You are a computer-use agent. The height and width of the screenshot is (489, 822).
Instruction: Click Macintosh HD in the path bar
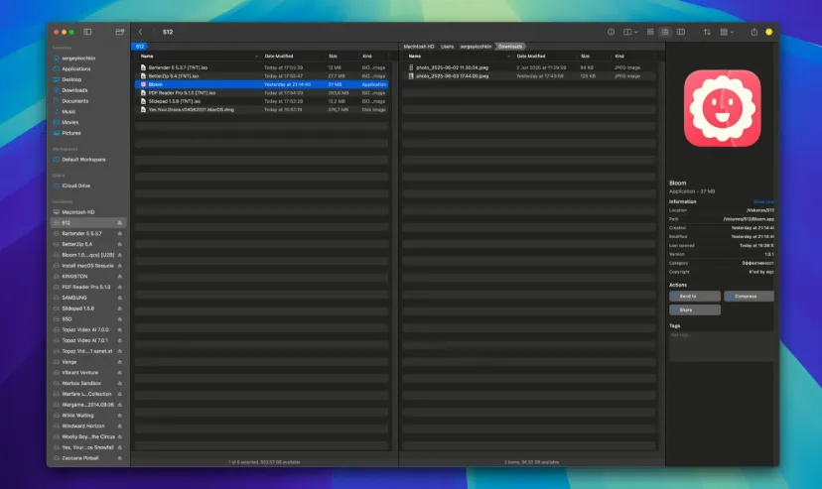tap(418, 47)
